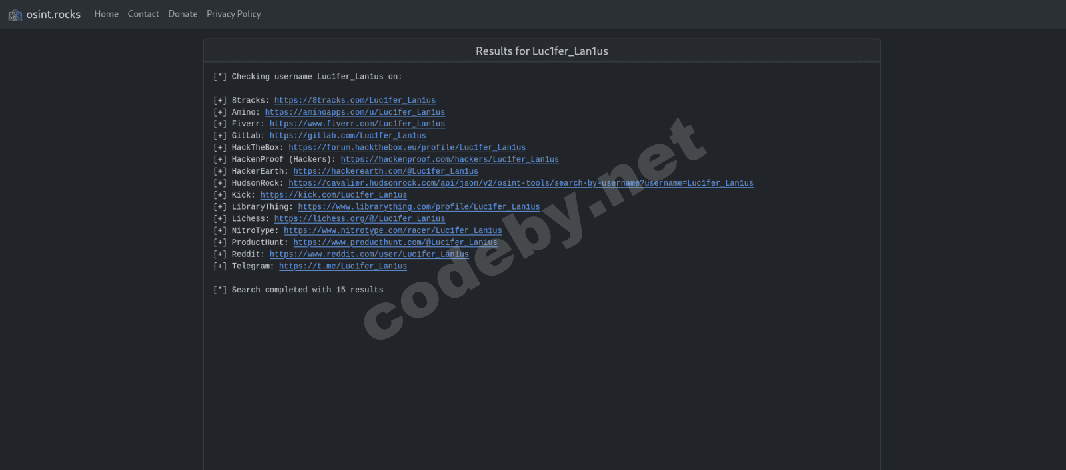Open the 8tracks profile link
The image size is (1066, 470).
[355, 101]
